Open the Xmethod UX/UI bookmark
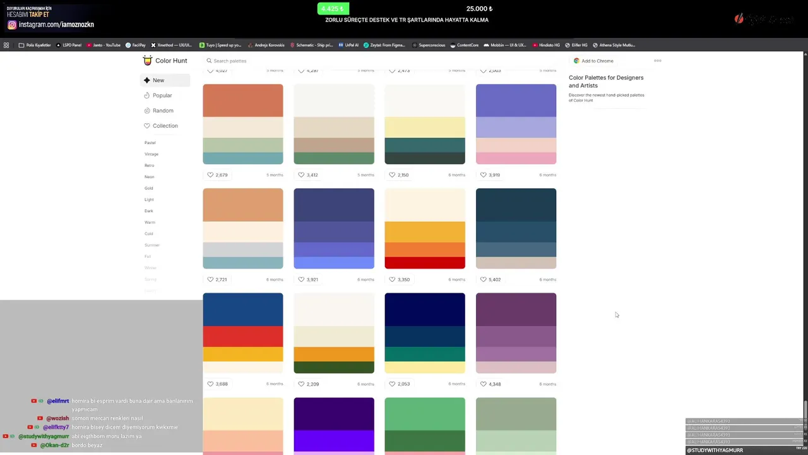The height and width of the screenshot is (455, 808). tap(171, 45)
